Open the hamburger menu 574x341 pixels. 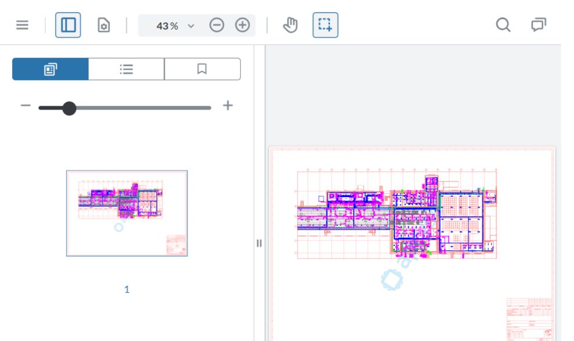[23, 26]
